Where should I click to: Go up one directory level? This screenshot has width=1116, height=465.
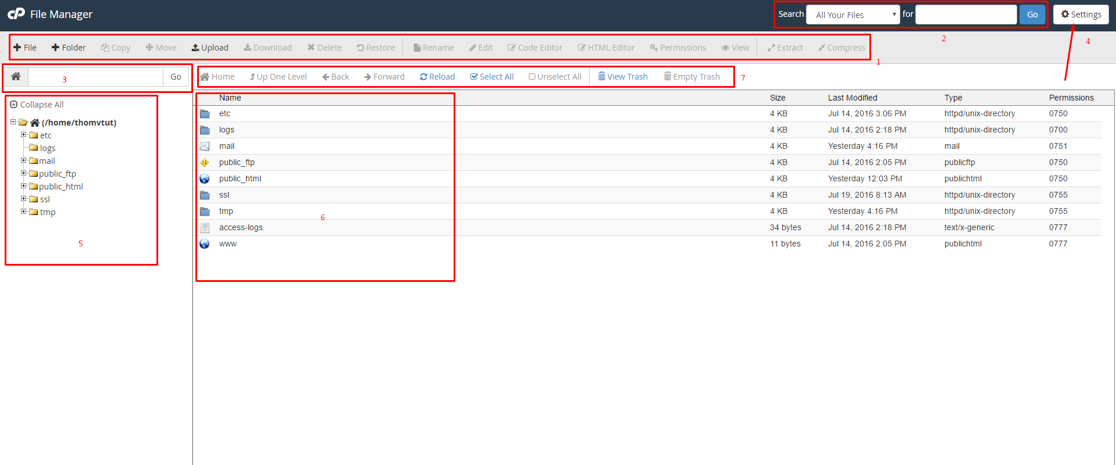278,77
